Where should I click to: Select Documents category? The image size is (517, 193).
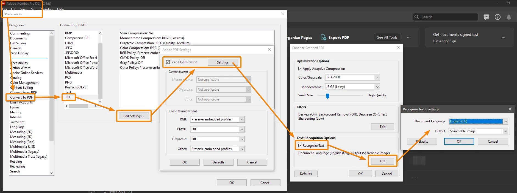pos(18,38)
